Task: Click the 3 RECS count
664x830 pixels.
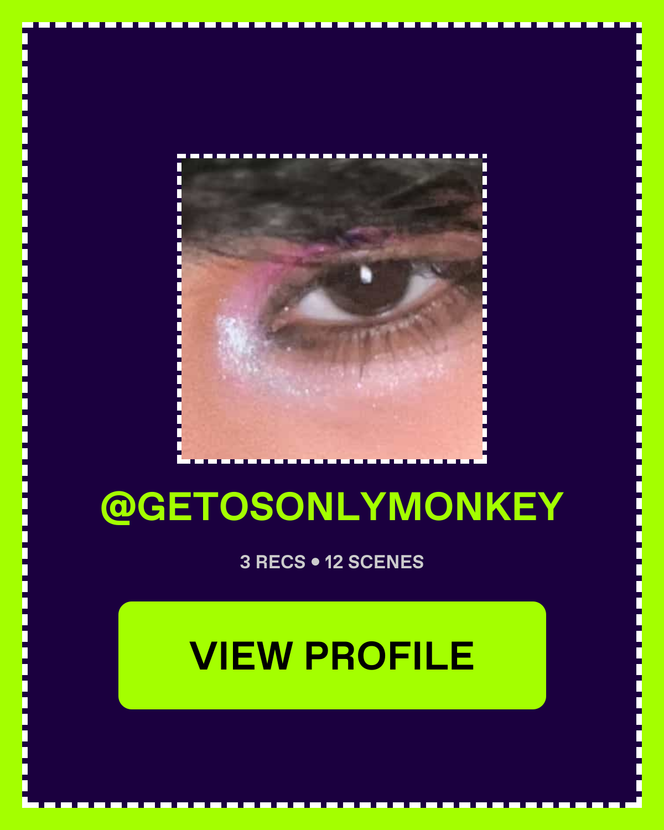Action: 273,562
